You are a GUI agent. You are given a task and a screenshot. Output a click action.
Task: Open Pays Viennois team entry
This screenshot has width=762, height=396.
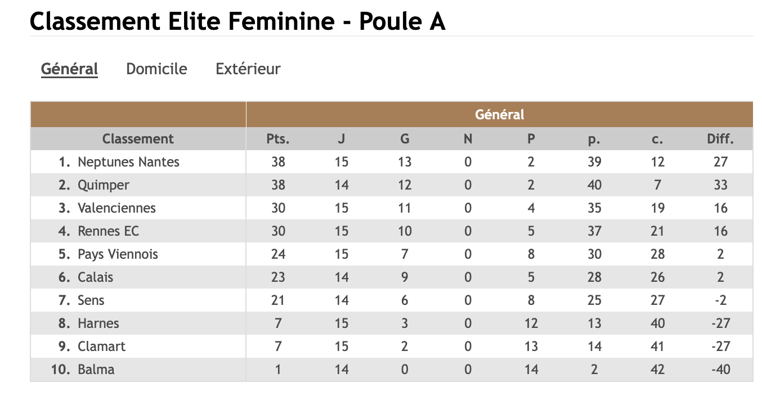pos(118,254)
